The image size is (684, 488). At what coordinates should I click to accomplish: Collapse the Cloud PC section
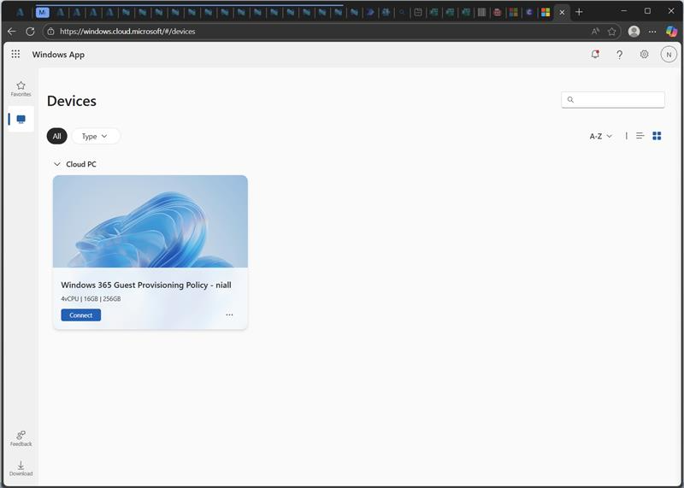click(x=57, y=164)
